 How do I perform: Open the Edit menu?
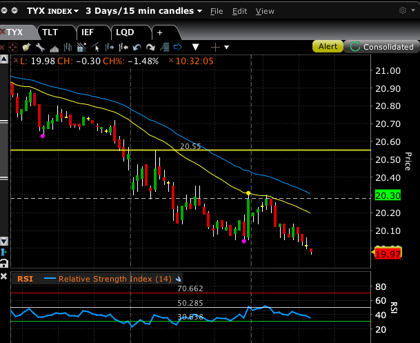(239, 11)
